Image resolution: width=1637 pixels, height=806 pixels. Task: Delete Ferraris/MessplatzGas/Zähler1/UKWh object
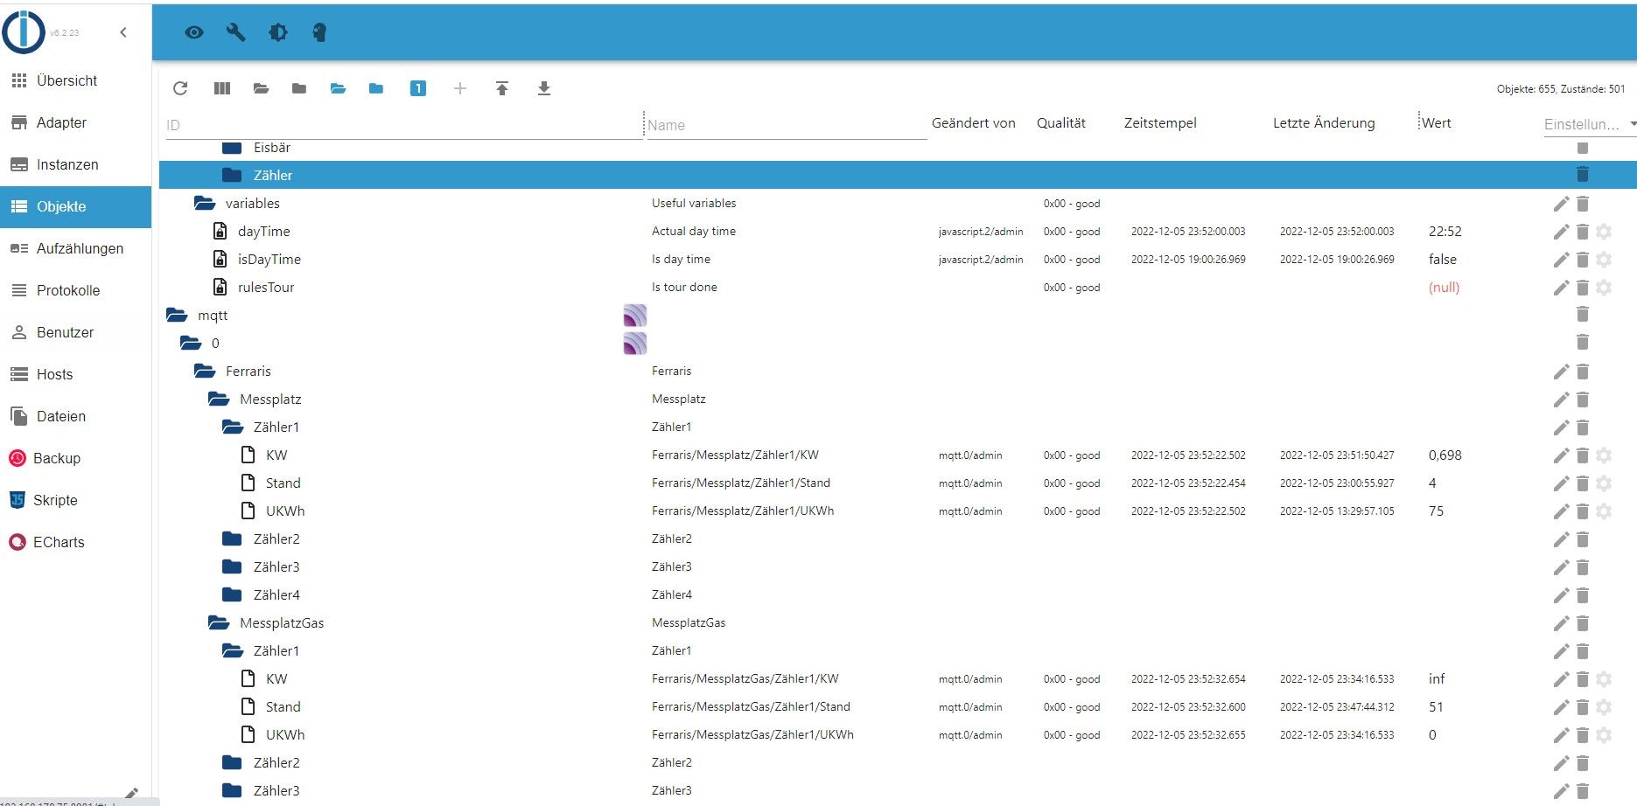coord(1583,735)
